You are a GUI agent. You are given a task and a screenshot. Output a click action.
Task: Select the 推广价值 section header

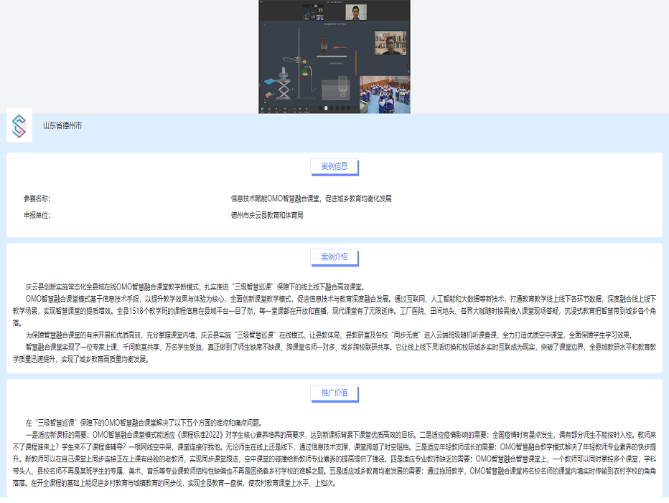click(x=334, y=393)
